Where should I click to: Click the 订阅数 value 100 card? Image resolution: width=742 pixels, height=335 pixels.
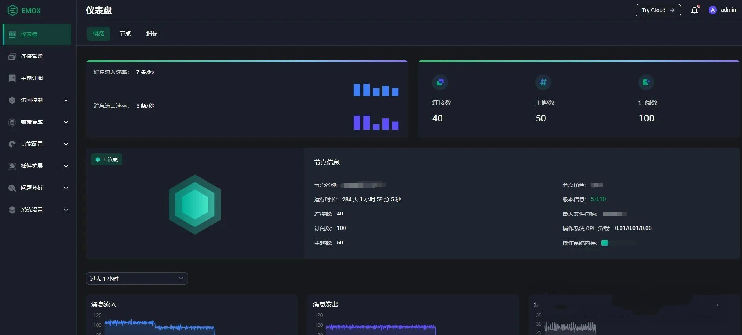click(x=646, y=118)
